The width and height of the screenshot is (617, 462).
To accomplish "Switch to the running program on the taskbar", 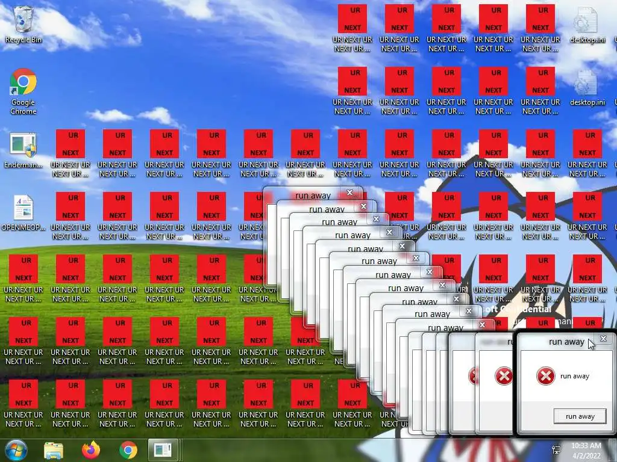I will [163, 450].
